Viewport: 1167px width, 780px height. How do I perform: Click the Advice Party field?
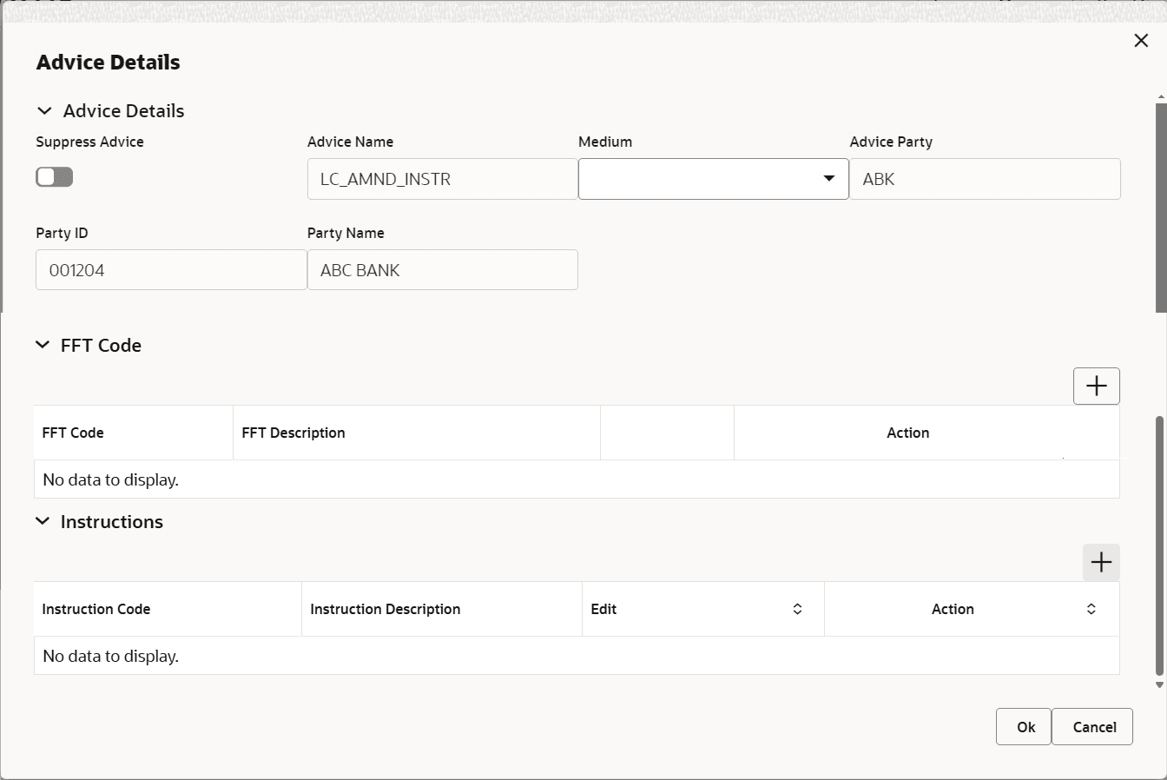(x=986, y=179)
